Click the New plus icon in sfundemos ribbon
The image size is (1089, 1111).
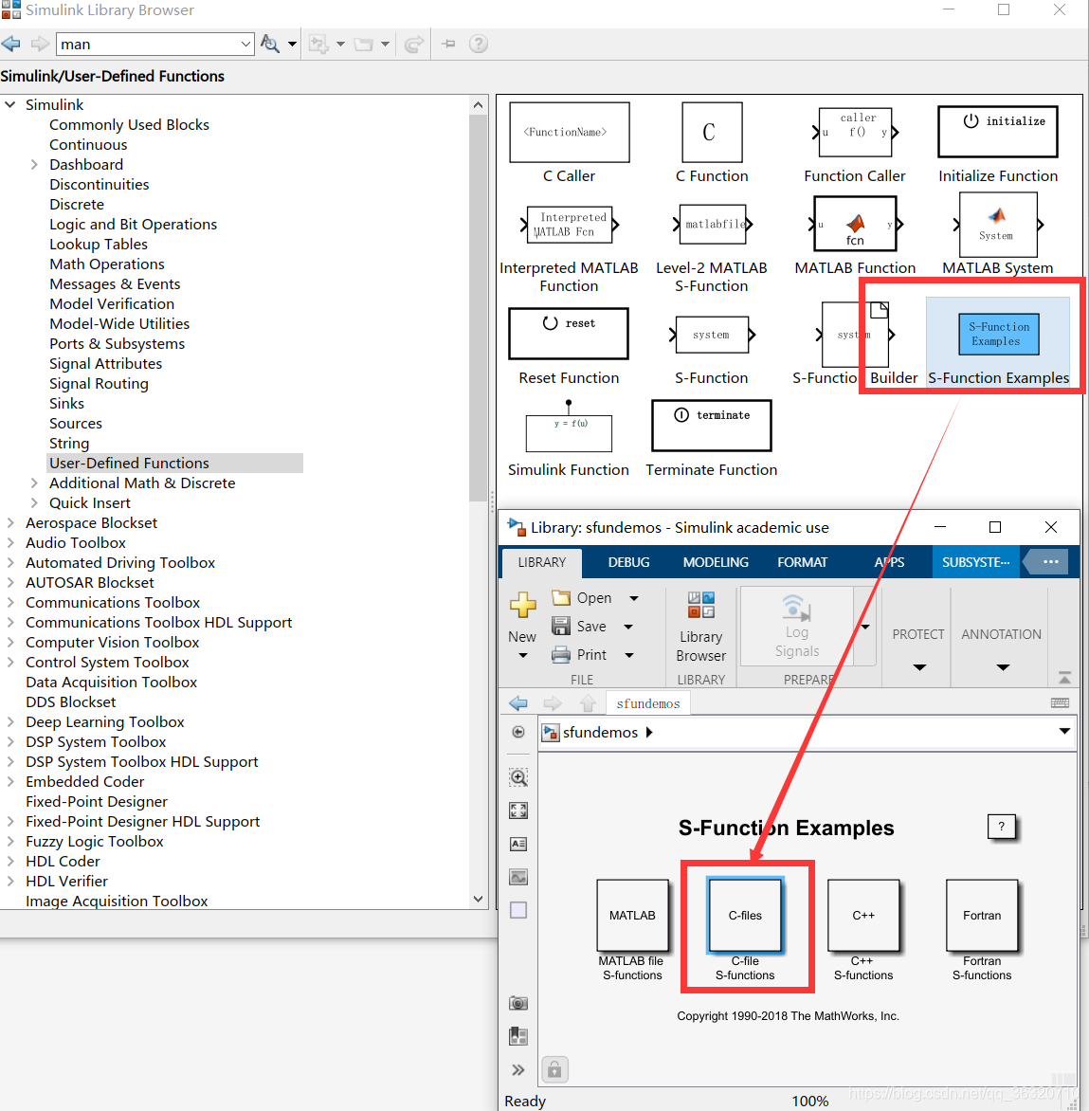523,605
